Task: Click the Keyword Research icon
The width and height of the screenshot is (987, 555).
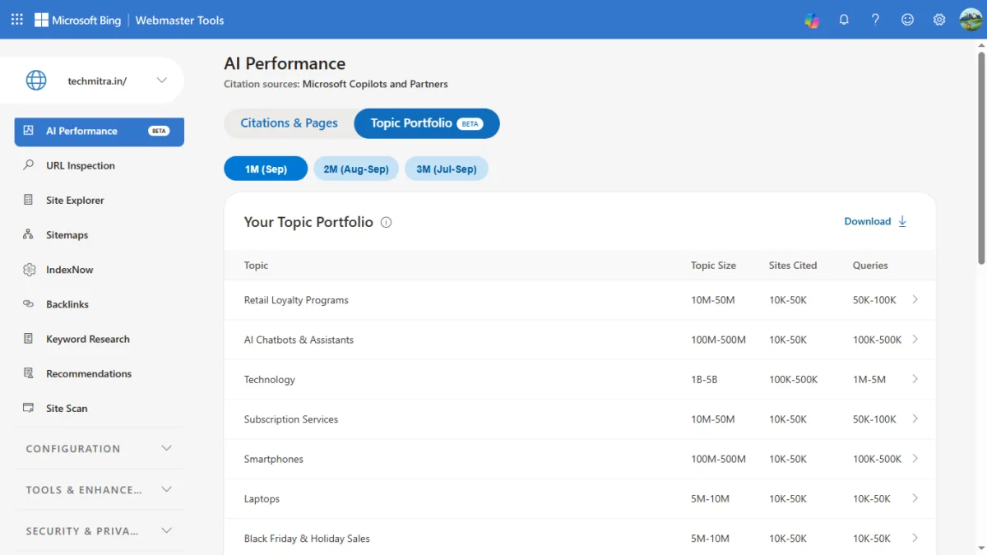Action: (29, 339)
